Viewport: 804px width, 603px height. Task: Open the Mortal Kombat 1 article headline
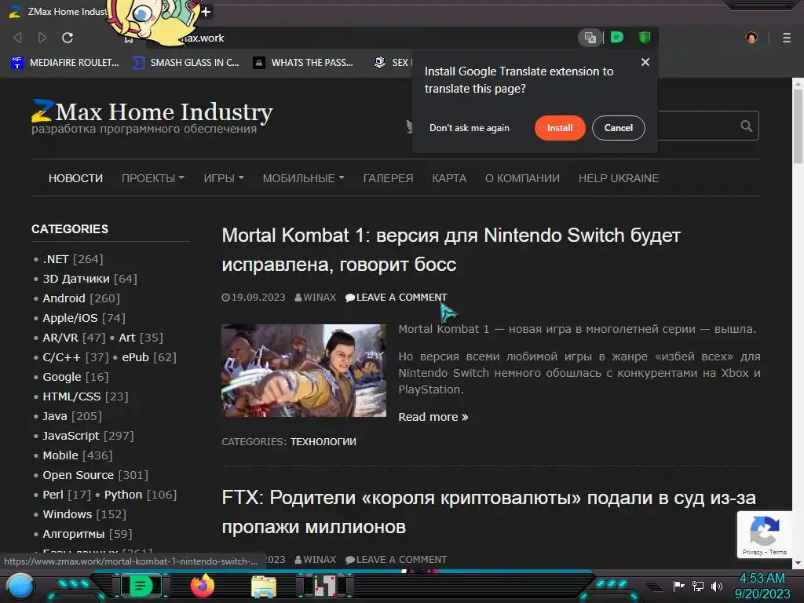pos(451,250)
